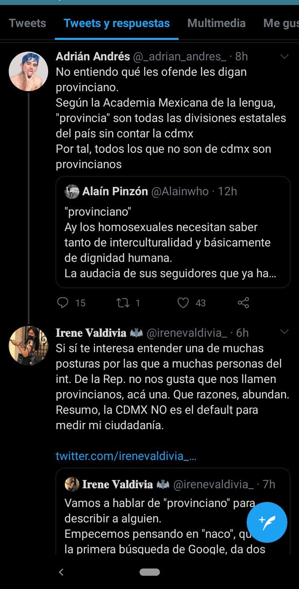Viewport: 299px width, 589px height.
Task: Open the @irenevaldivia_ handle in reply
Action: pyautogui.click(x=187, y=333)
